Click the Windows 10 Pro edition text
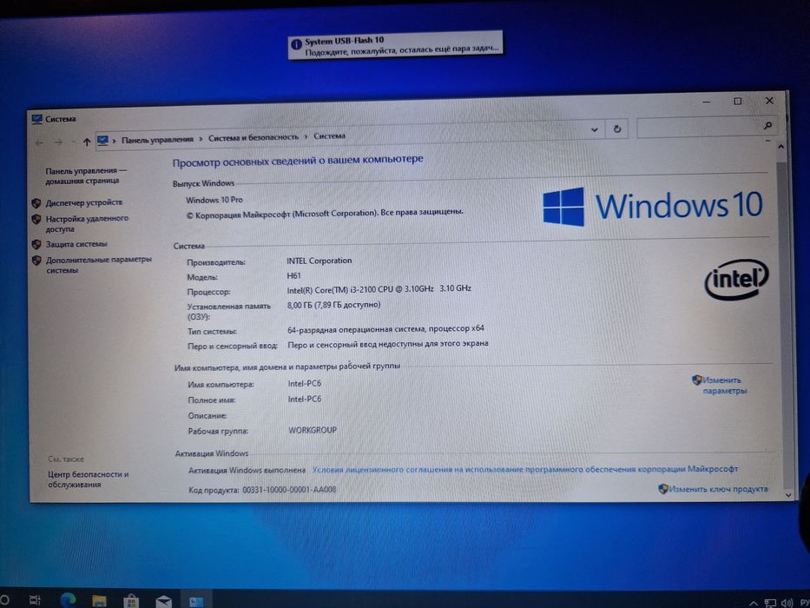810x608 pixels. tap(214, 200)
